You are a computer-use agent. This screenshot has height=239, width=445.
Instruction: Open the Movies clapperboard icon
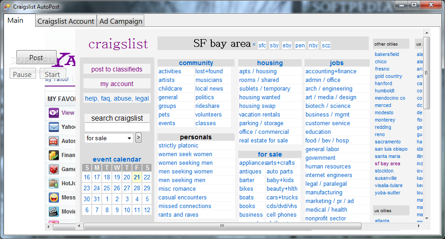[54, 212]
